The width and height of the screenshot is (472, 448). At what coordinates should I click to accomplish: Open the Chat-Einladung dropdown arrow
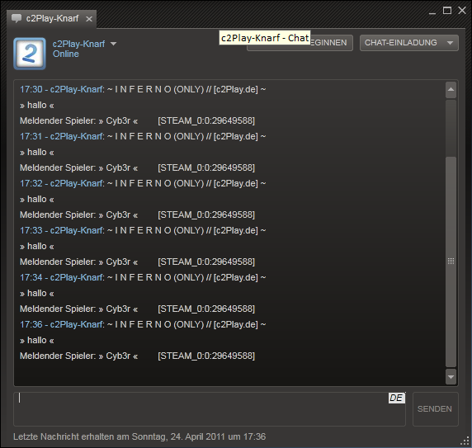[x=450, y=43]
